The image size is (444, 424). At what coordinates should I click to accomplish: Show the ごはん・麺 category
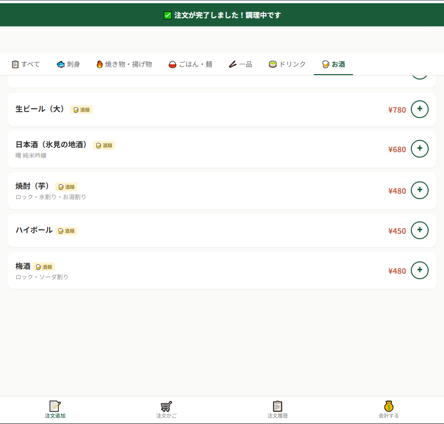point(191,64)
